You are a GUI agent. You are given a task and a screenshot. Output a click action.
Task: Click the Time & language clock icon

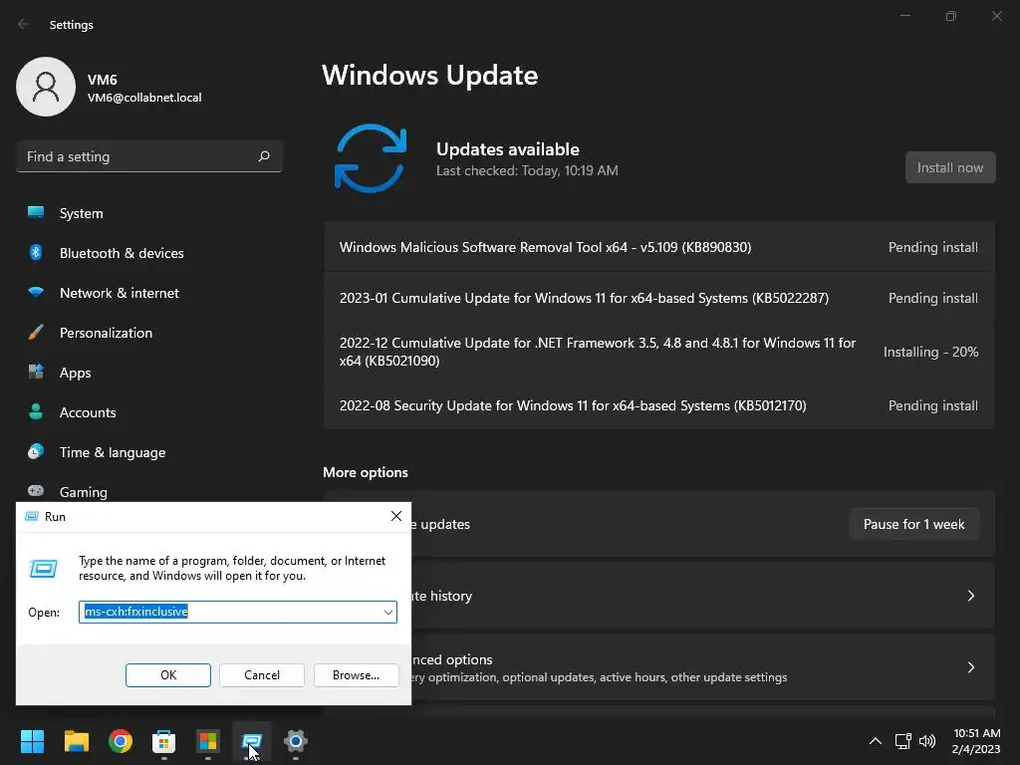point(36,451)
